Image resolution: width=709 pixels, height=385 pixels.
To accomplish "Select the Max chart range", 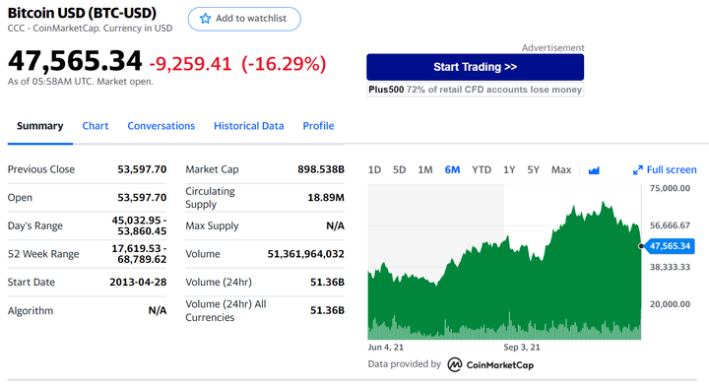I will pyautogui.click(x=561, y=170).
